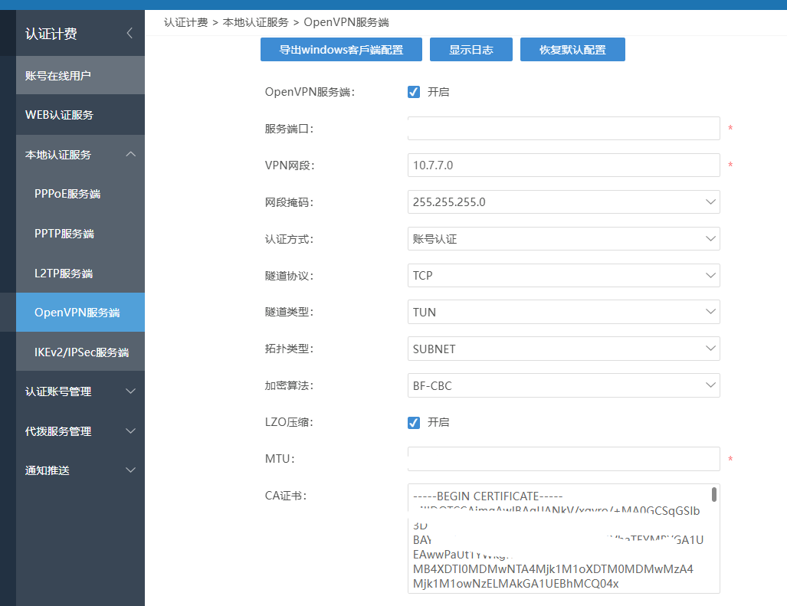Open the 隧道类型 TUN dropdown
Image resolution: width=787 pixels, height=606 pixels.
(x=563, y=313)
